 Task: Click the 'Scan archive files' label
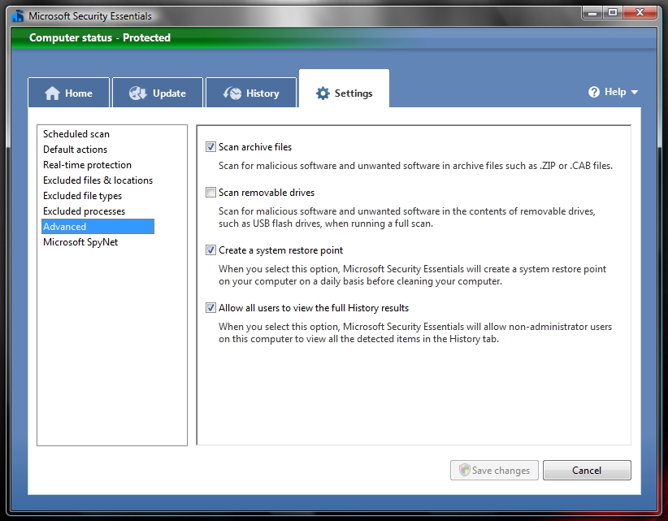(255, 147)
